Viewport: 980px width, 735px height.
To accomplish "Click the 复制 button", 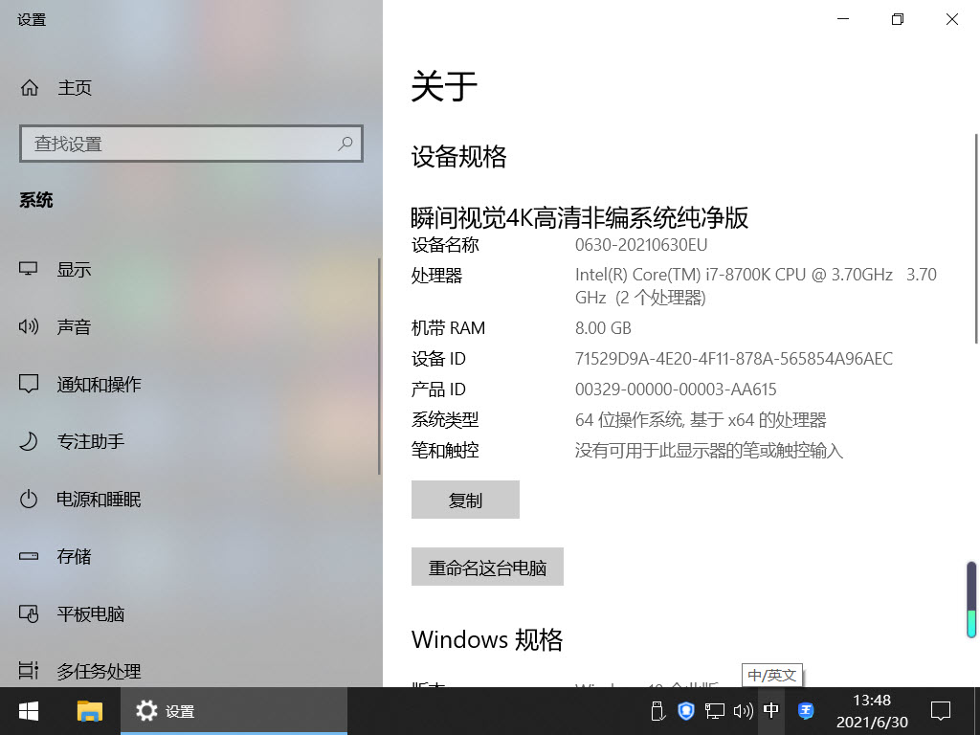I will point(465,500).
